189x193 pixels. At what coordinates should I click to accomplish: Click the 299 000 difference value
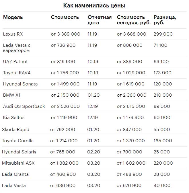coord(163,34)
